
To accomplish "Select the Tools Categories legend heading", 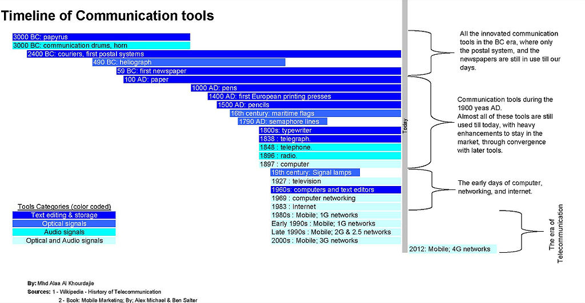I will [64, 207].
